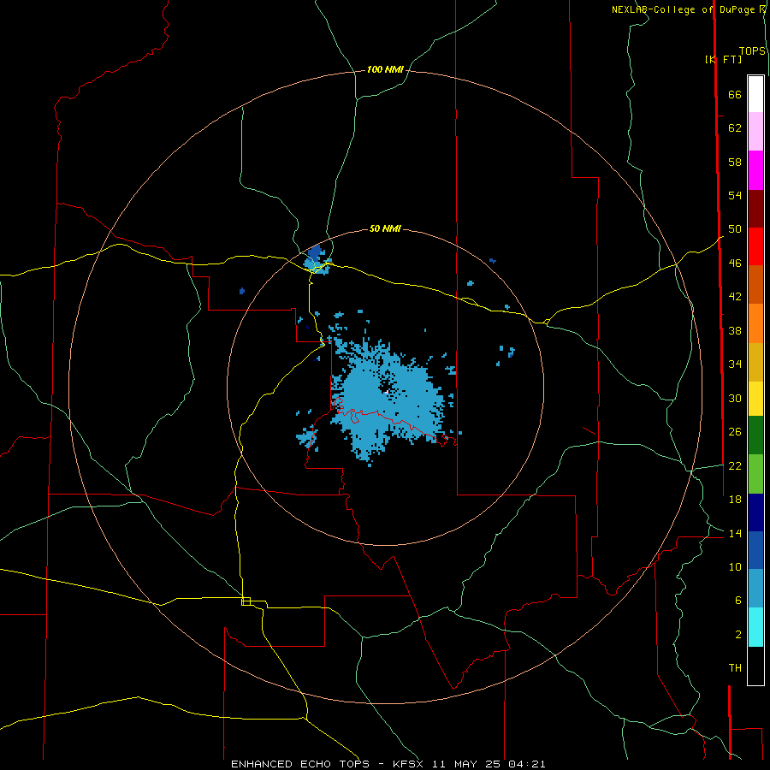Click the 'NEXLAB-College of DuPage' credit text
Image resolution: width=770 pixels, height=770 pixels.
pyautogui.click(x=683, y=9)
